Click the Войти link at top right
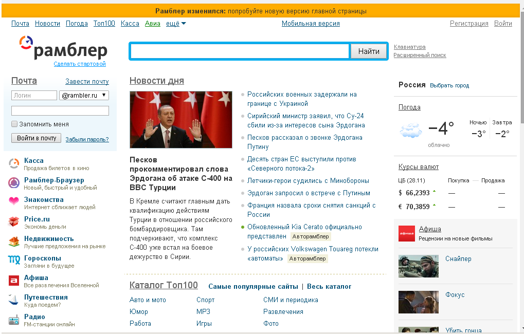The width and height of the screenshot is (524, 334). (x=503, y=24)
